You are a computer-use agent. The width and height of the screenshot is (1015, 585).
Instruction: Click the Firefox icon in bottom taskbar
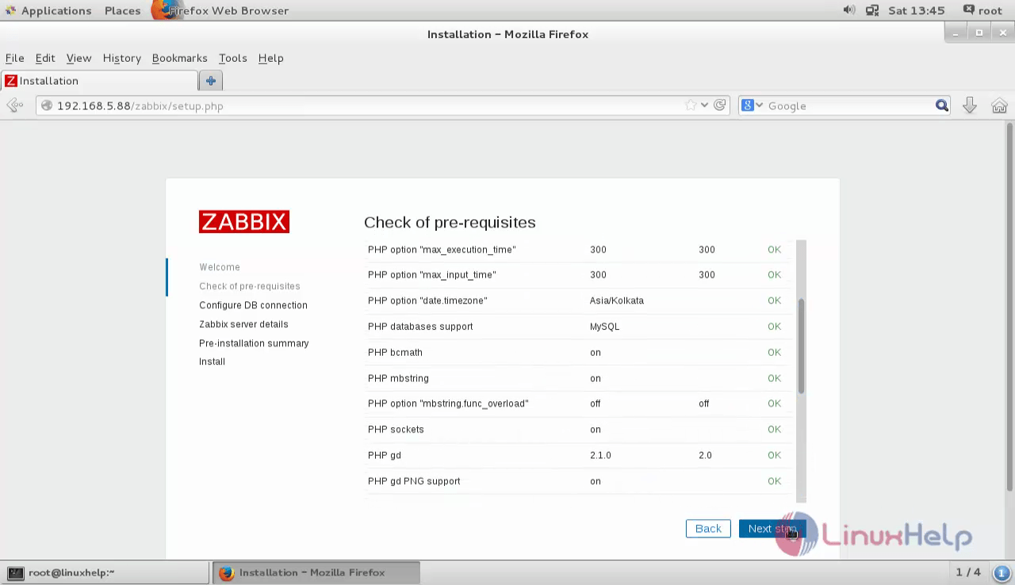point(227,572)
